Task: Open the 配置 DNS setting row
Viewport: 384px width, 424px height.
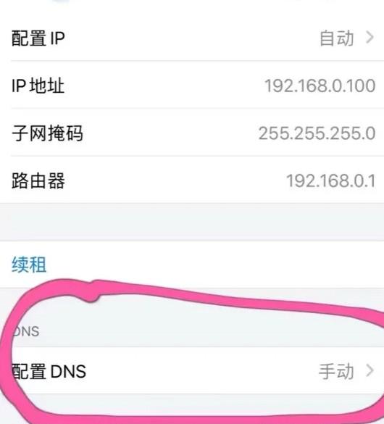Action: (192, 371)
